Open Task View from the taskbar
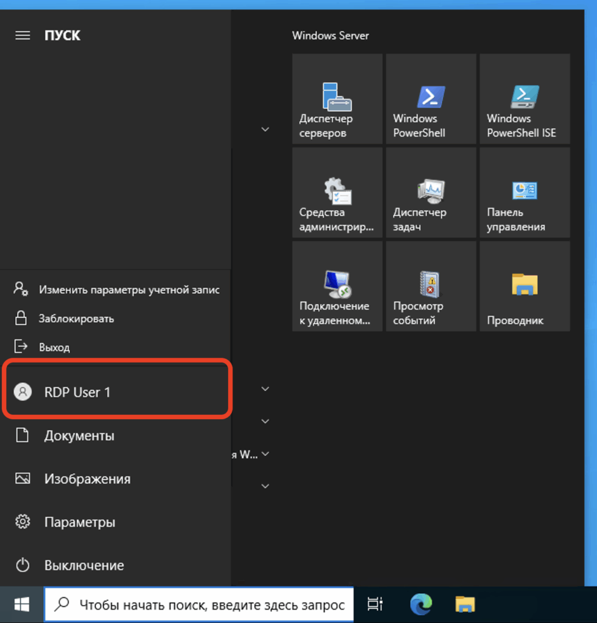The height and width of the screenshot is (623, 597). pyautogui.click(x=375, y=605)
